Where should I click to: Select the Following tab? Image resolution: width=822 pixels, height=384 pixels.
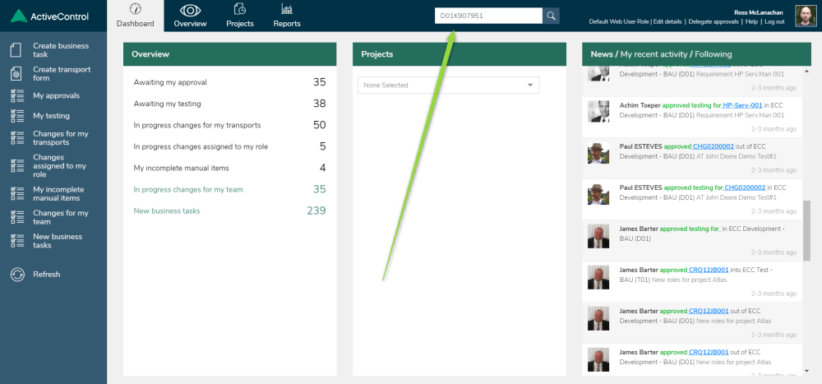pos(713,54)
